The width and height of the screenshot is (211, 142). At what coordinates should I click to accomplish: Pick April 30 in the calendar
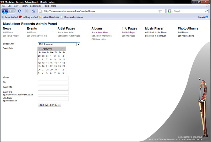point(55,70)
